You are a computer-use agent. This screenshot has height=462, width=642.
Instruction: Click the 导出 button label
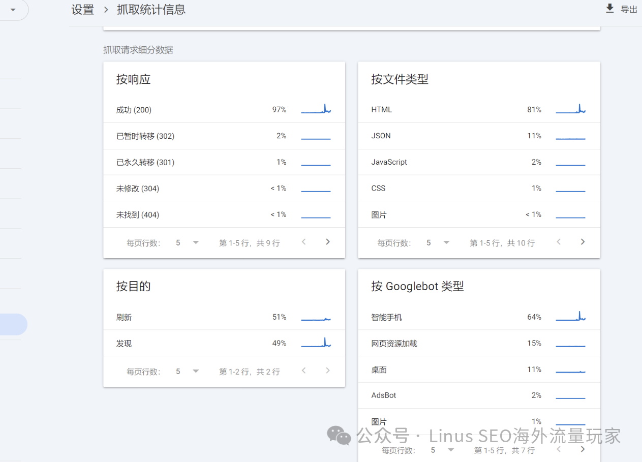629,10
